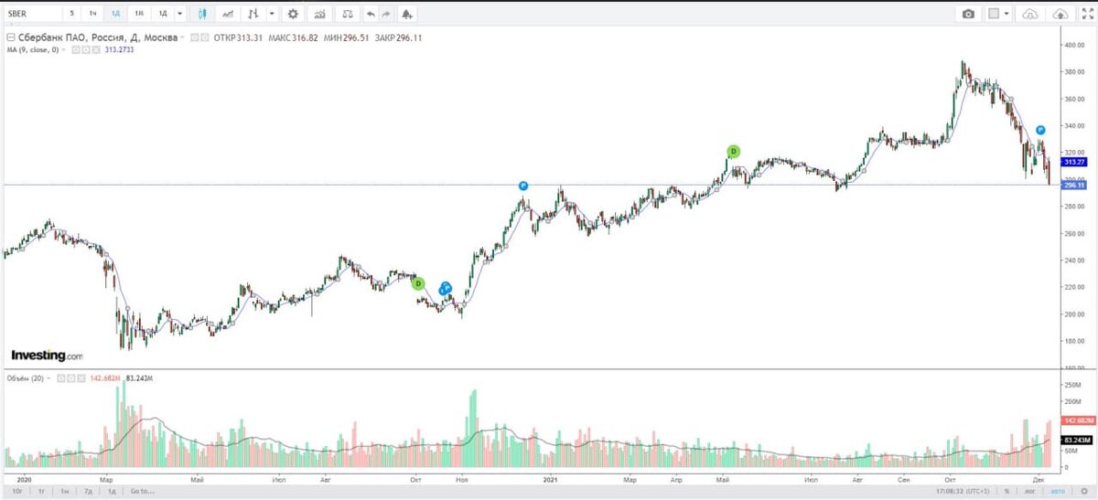Open the indicators line-chart icon
This screenshot has width=1098, height=500.
coord(227,14)
